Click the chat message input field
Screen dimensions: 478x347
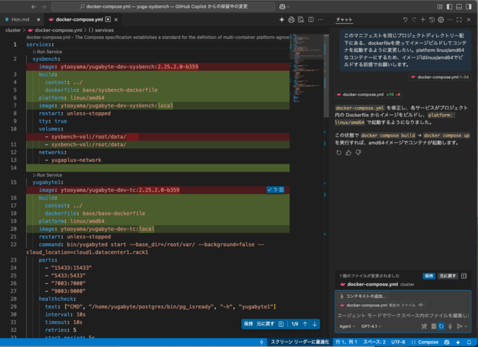[403, 315]
